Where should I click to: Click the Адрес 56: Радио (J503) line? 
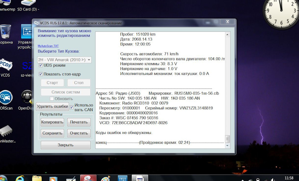118,93
